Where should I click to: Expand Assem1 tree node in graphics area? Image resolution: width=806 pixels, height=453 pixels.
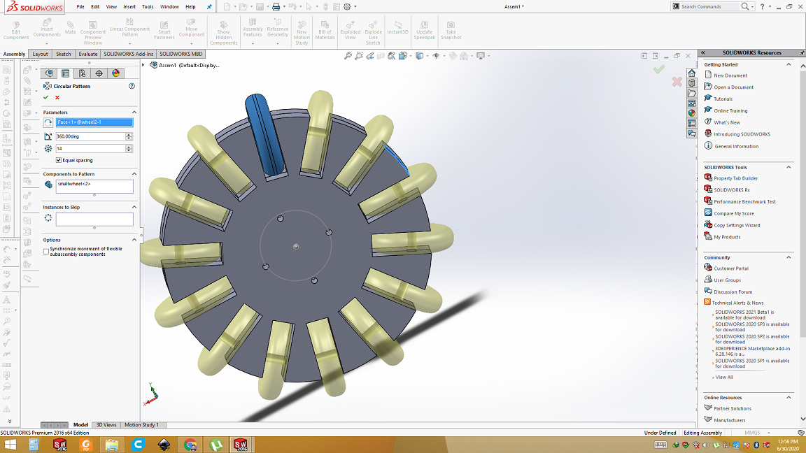pyautogui.click(x=143, y=65)
